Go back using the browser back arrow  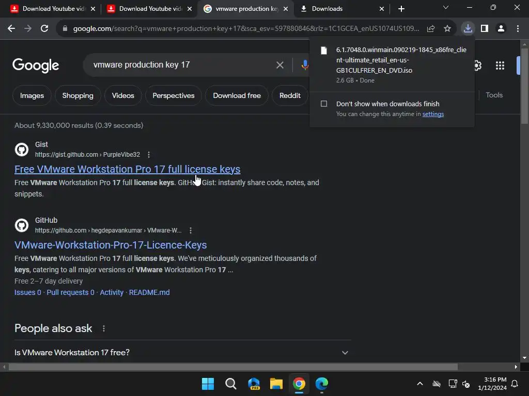[x=11, y=29]
